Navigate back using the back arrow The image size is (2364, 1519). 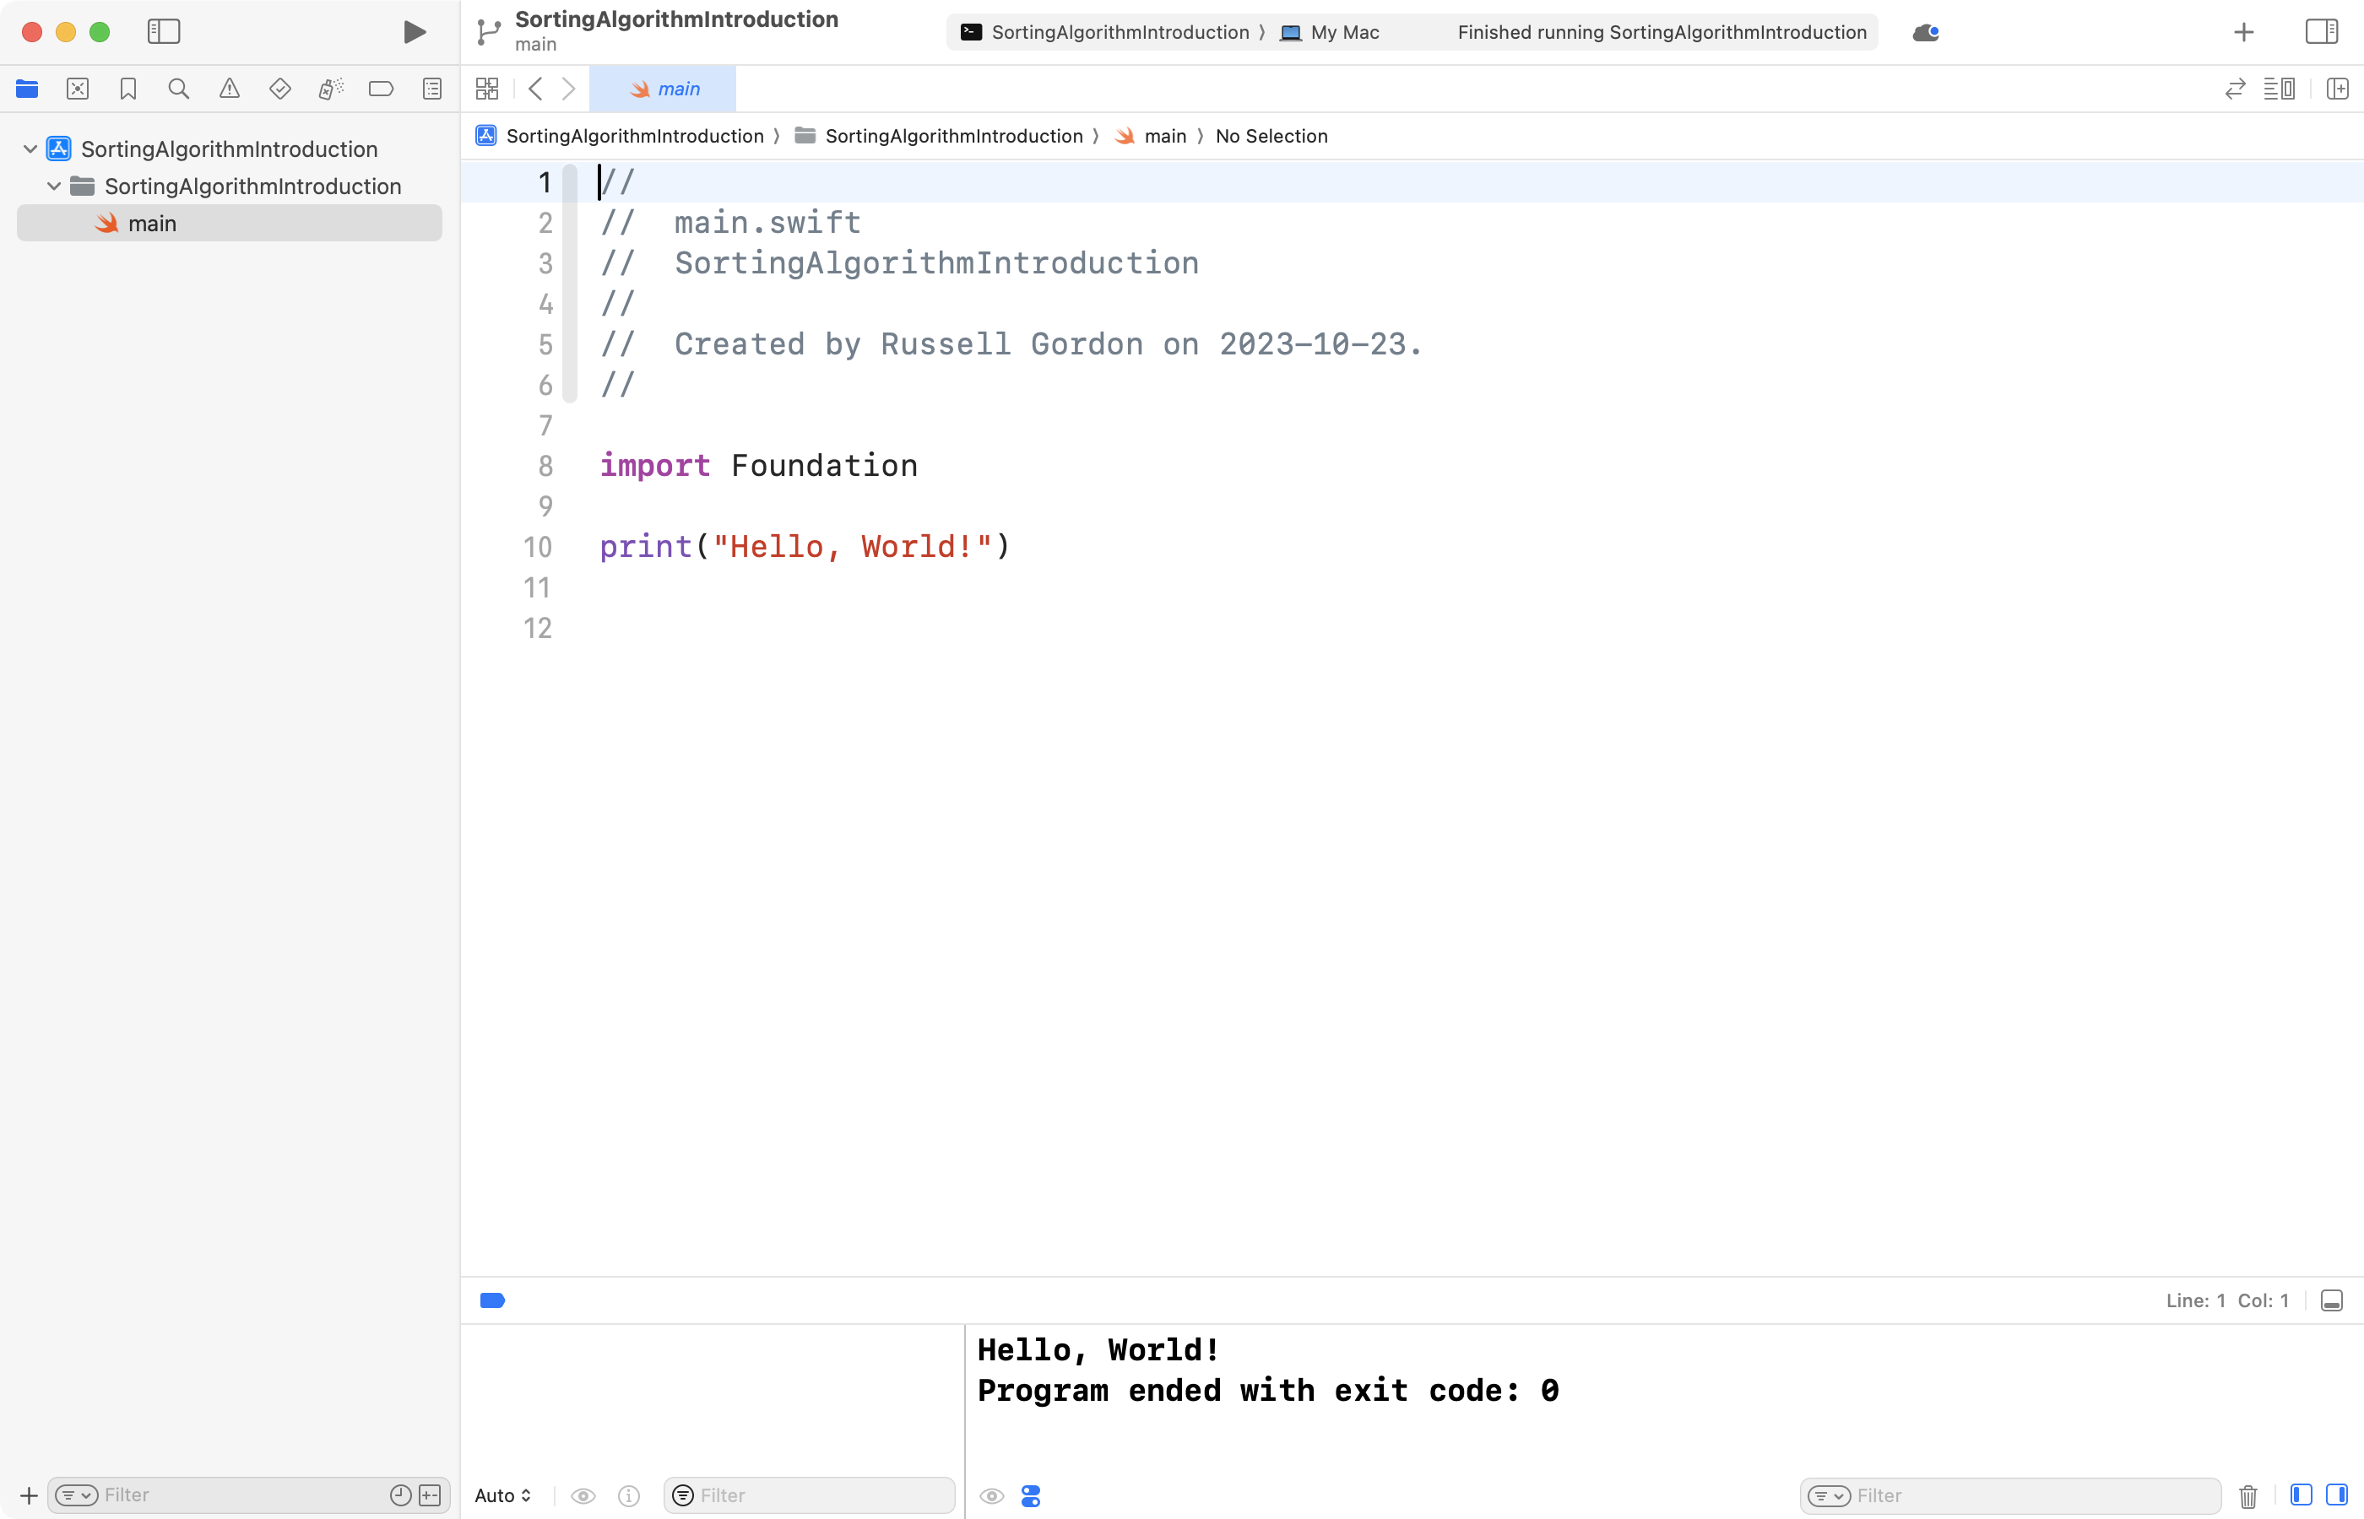pyautogui.click(x=534, y=89)
